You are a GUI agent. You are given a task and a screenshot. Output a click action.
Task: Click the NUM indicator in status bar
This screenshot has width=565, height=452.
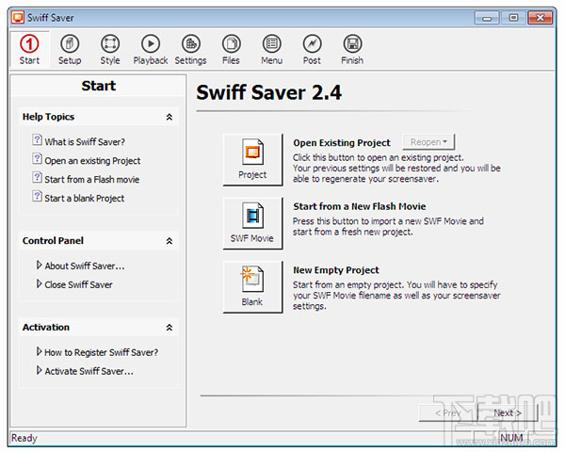click(511, 438)
